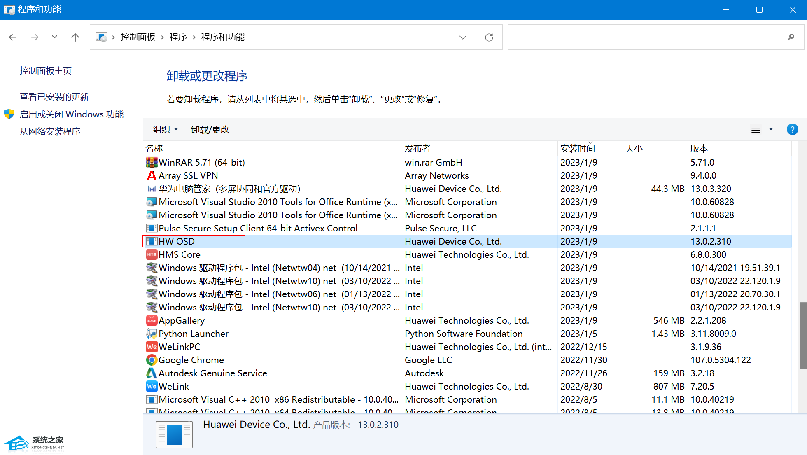Open 启用或关闭 Windows 功能 link
807x455 pixels.
72,114
